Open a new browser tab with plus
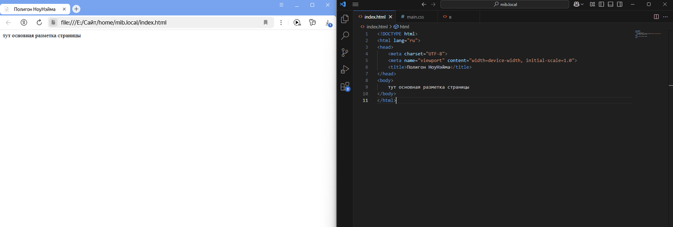673x227 pixels. (x=76, y=9)
